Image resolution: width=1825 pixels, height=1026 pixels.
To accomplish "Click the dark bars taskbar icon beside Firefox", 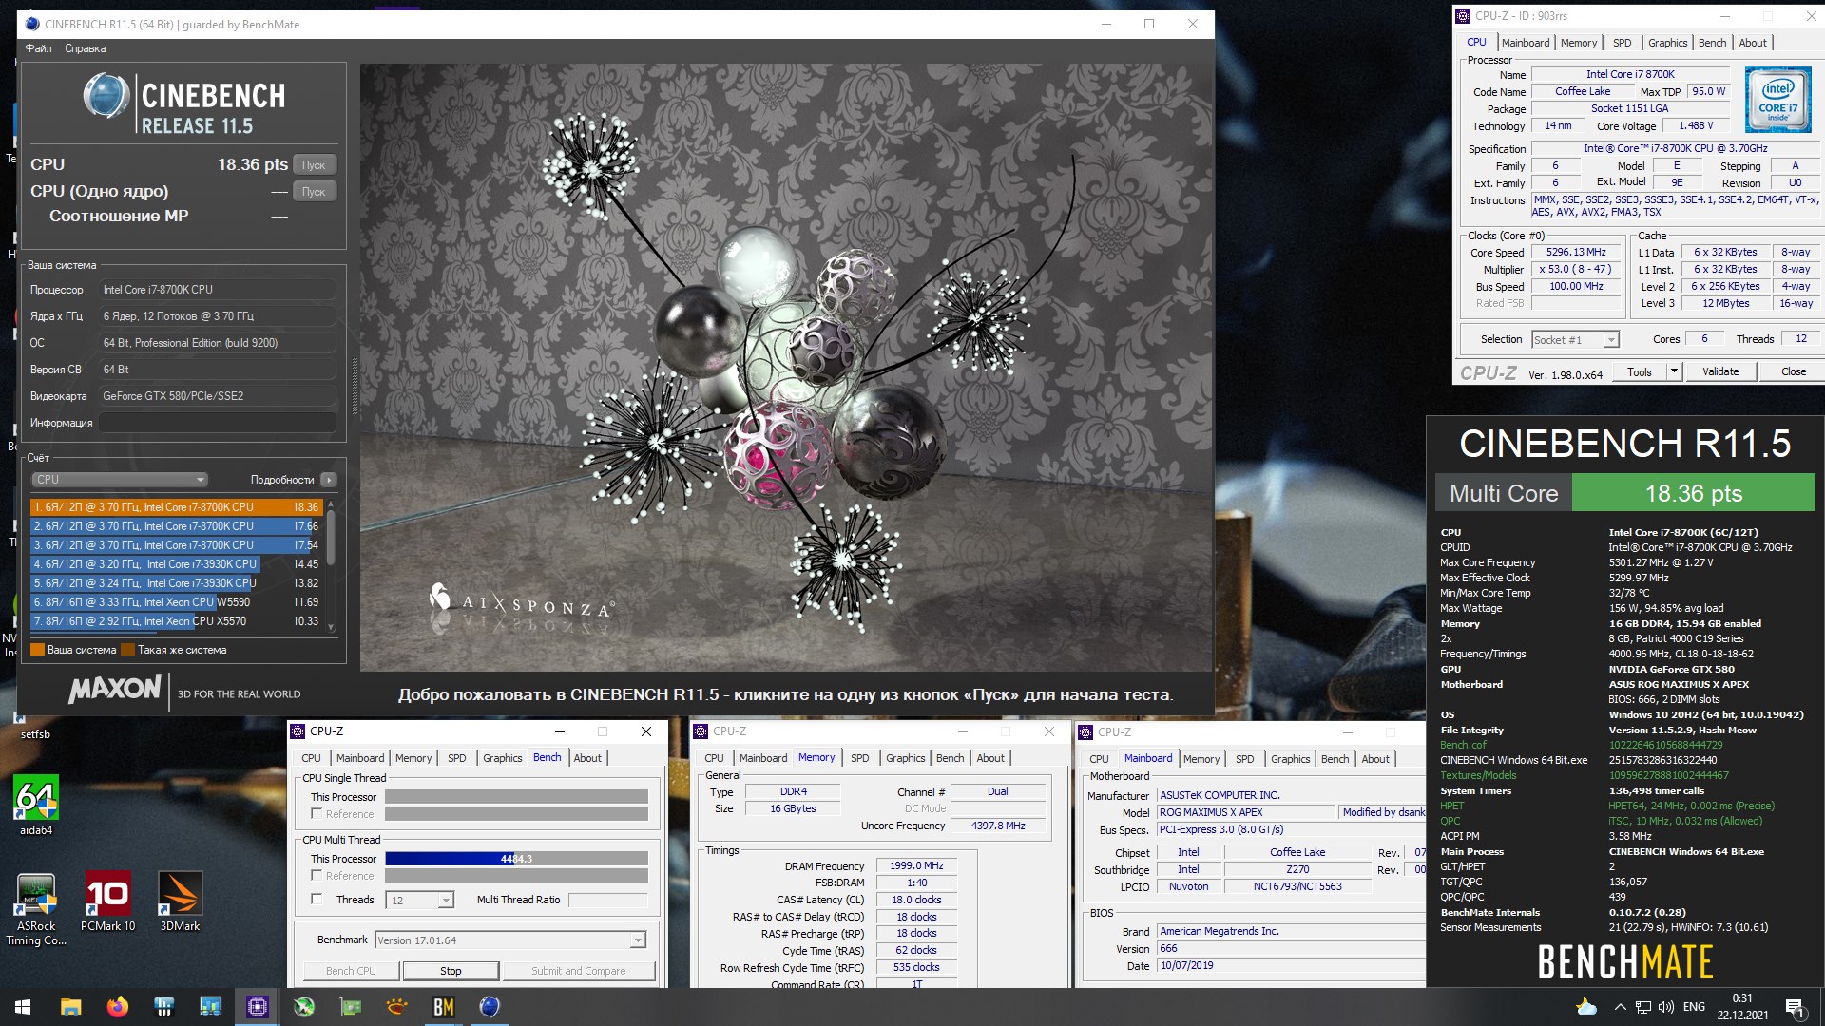I will 163,1007.
